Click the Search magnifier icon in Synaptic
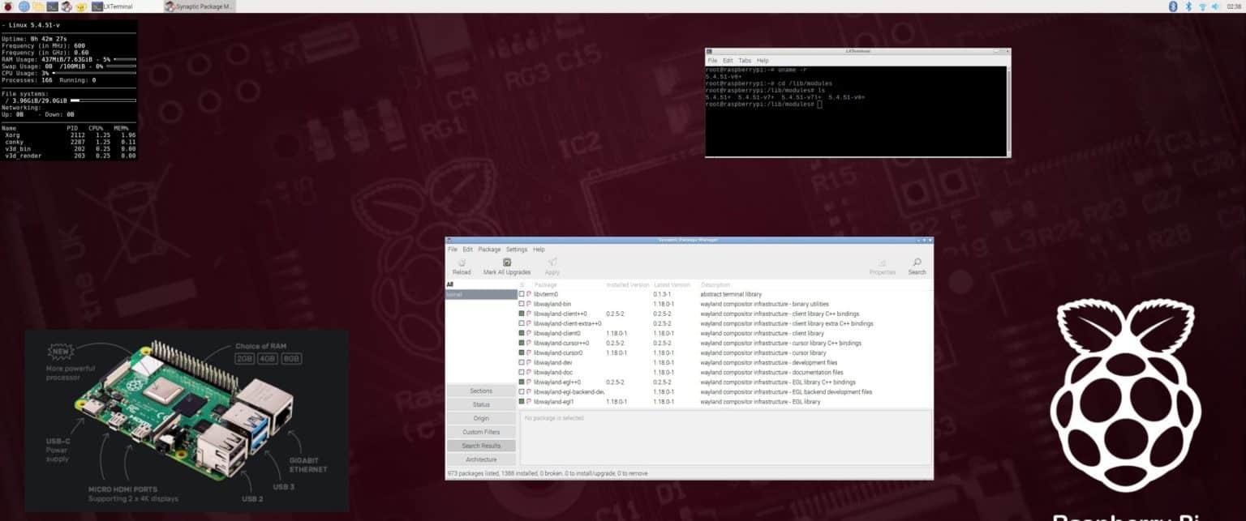 [x=917, y=263]
